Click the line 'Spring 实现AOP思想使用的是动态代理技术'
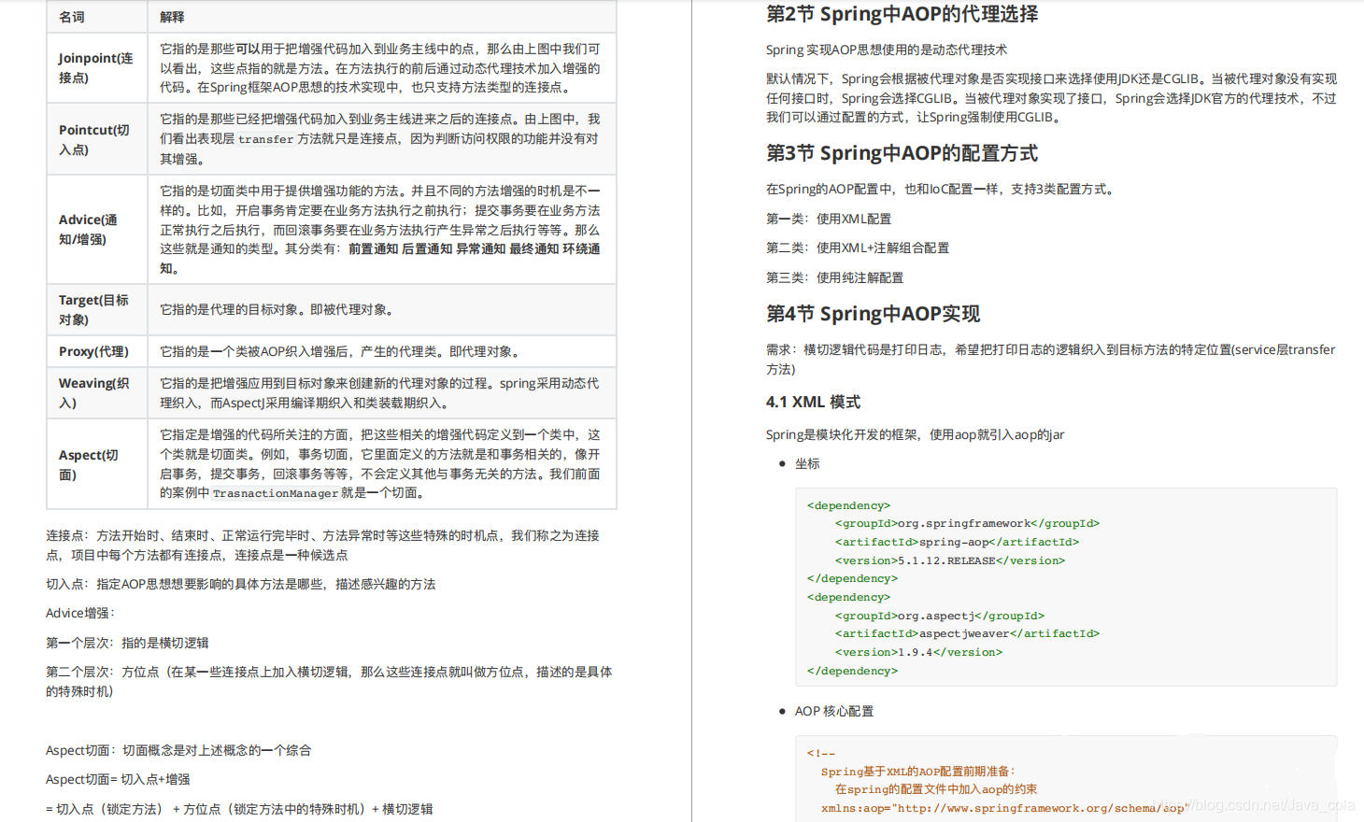Screen dimensions: 1364x822 [x=887, y=50]
